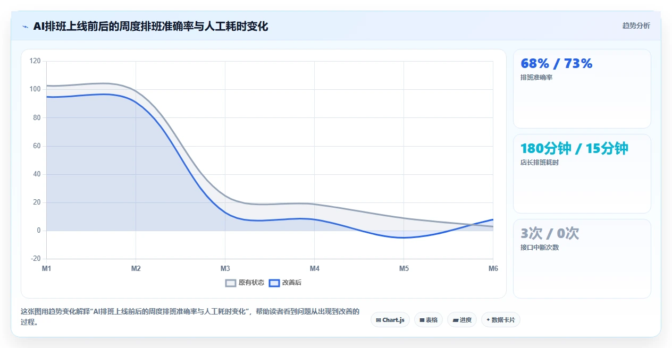This screenshot has height=348, width=672.
Task: Click the 表格 tag icon
Action: click(422, 320)
